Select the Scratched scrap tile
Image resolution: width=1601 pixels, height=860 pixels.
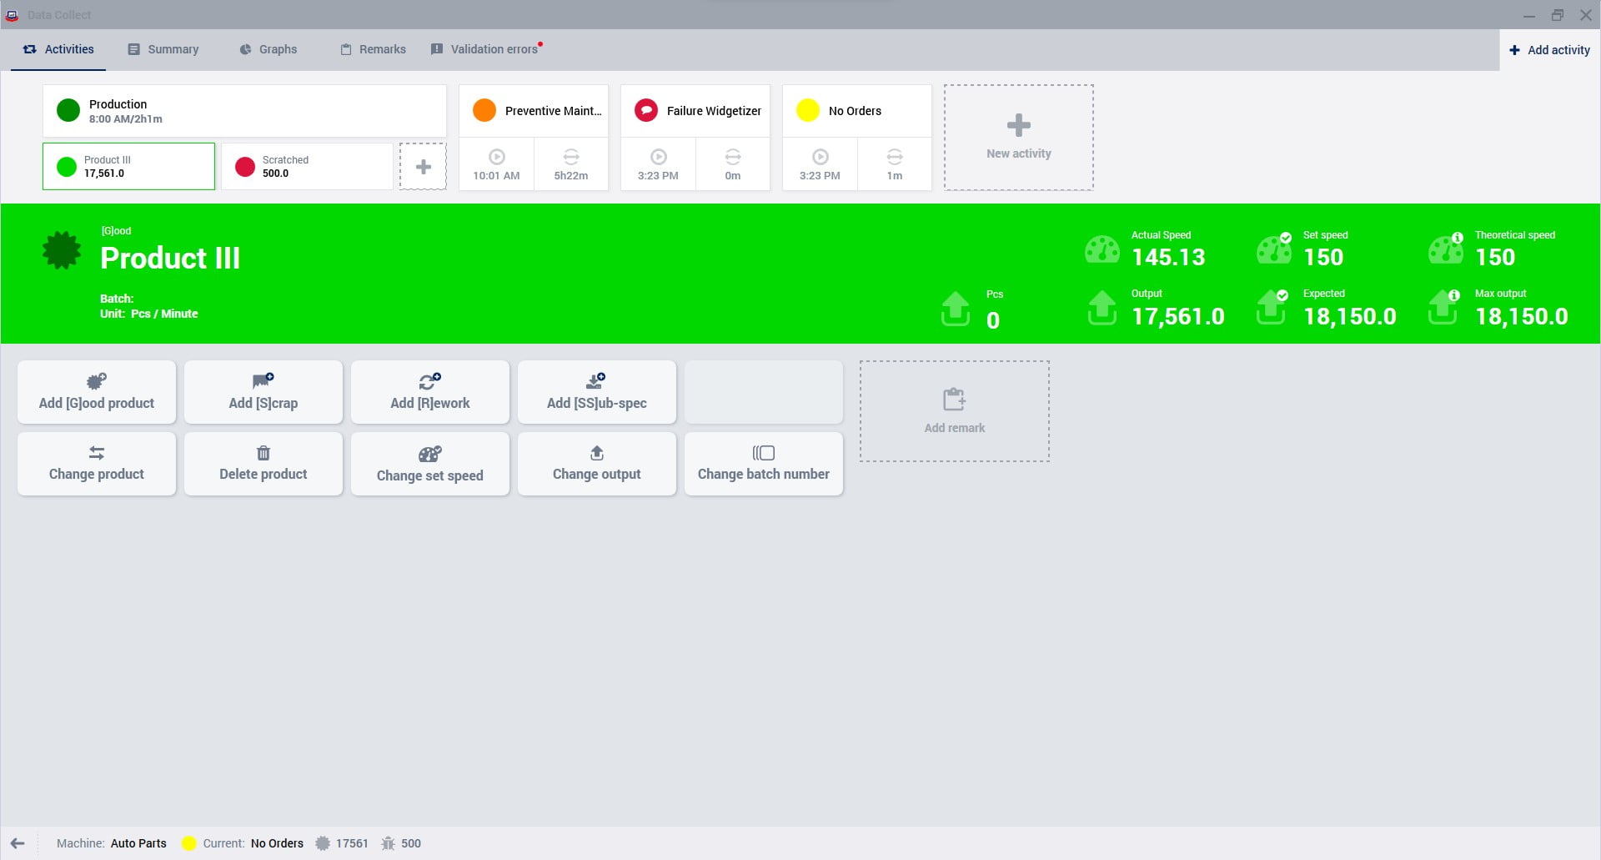tap(307, 167)
